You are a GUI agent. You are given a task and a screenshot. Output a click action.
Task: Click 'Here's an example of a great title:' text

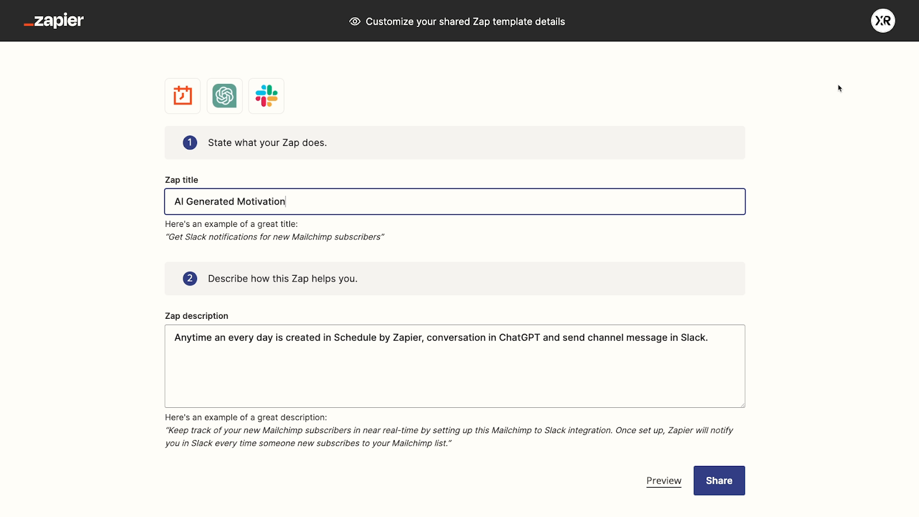click(231, 224)
